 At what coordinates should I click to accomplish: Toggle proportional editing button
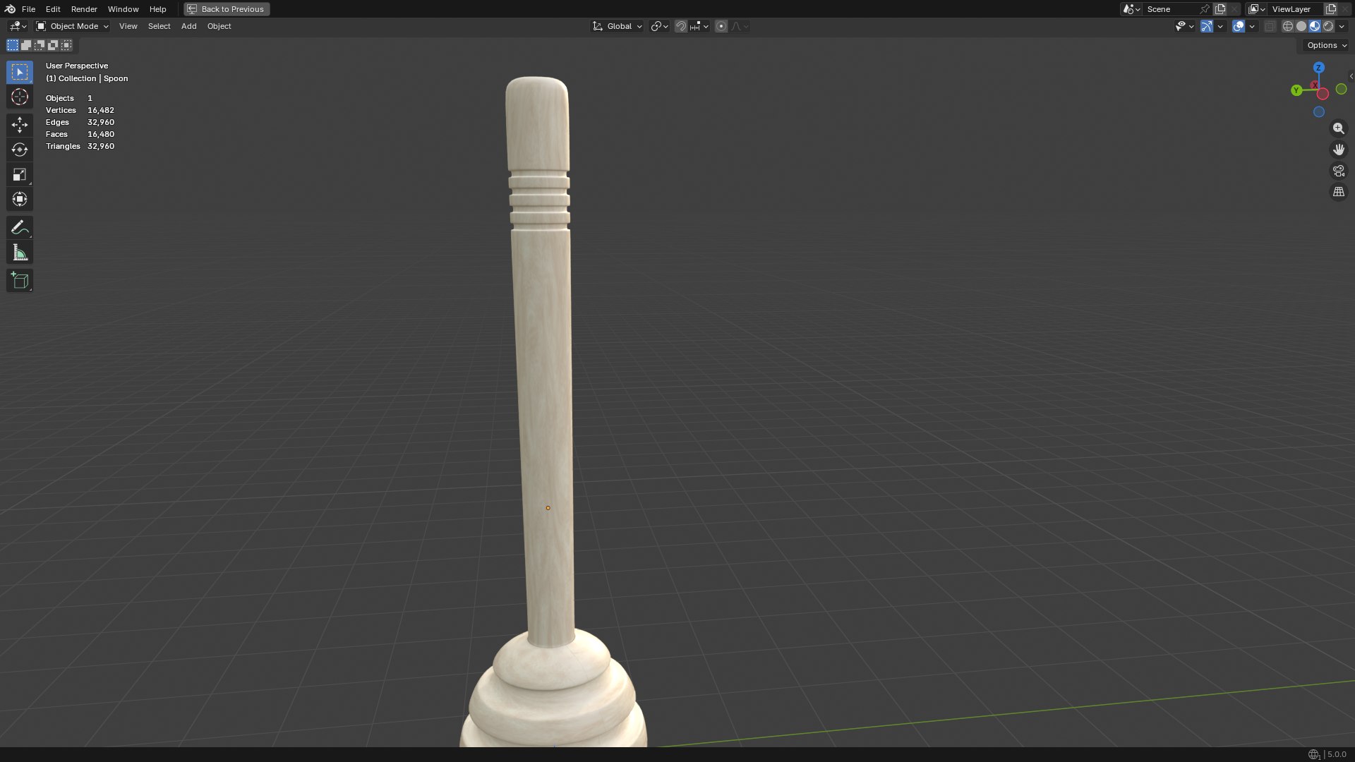[721, 26]
